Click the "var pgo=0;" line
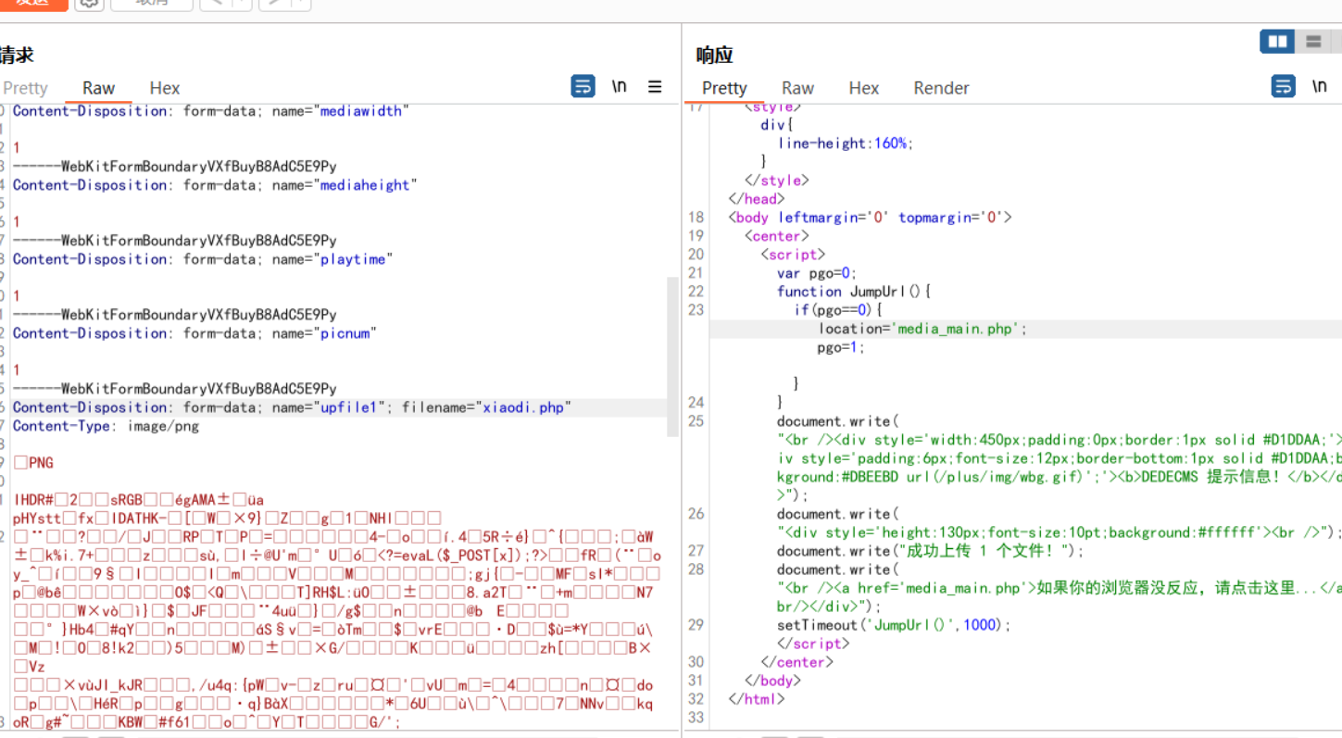The height and width of the screenshot is (738, 1342). coord(817,273)
